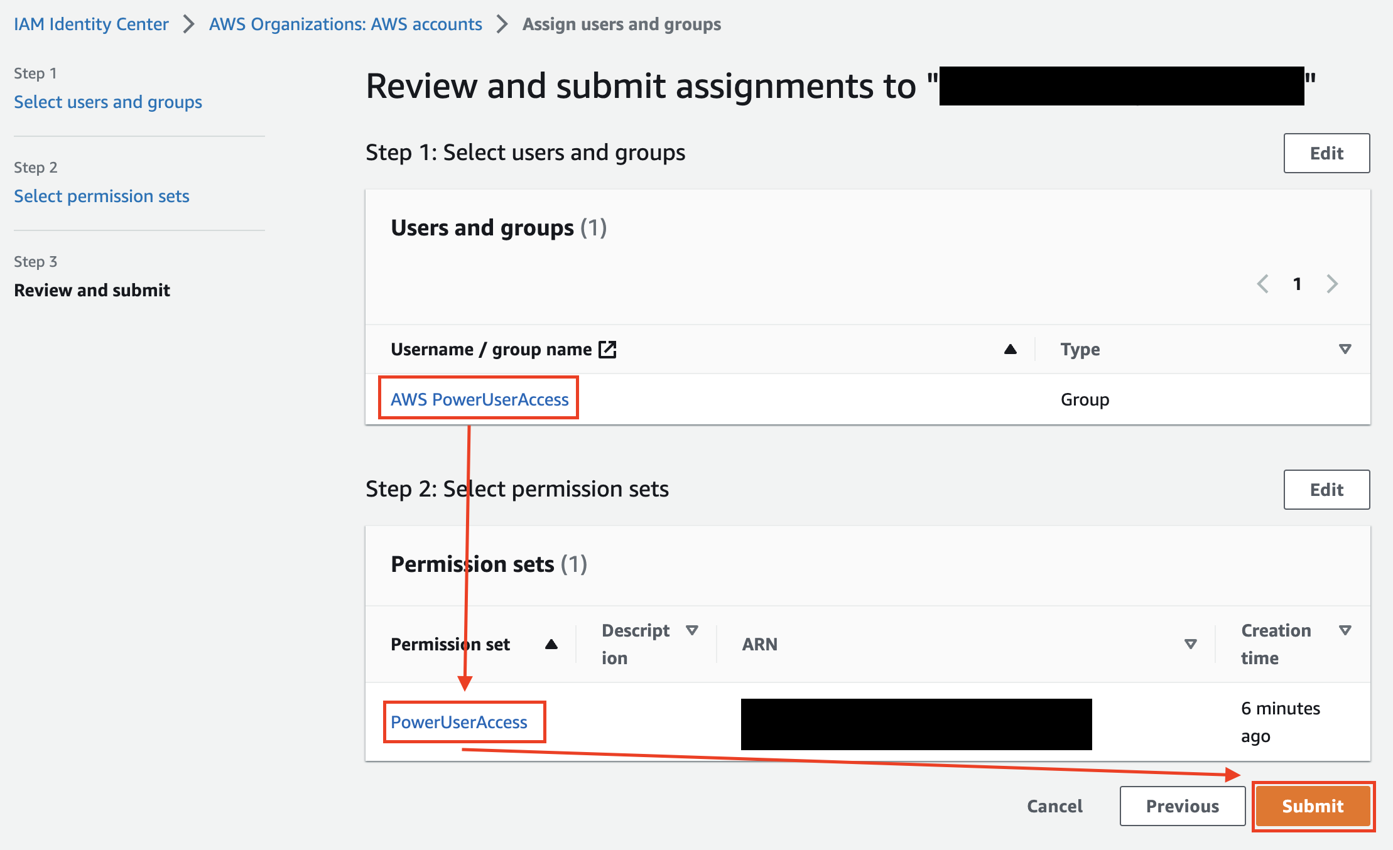Viewport: 1393px width, 850px height.
Task: Edit Step 2 permission sets
Action: click(1326, 490)
